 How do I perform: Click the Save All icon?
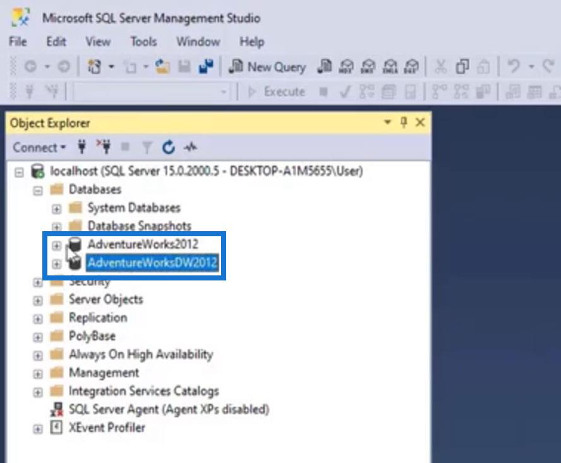[x=206, y=67]
